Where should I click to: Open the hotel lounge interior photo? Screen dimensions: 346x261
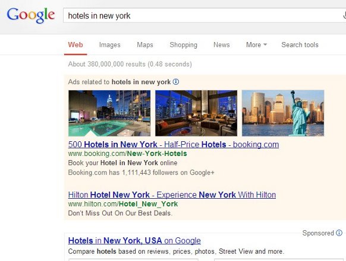click(x=196, y=113)
